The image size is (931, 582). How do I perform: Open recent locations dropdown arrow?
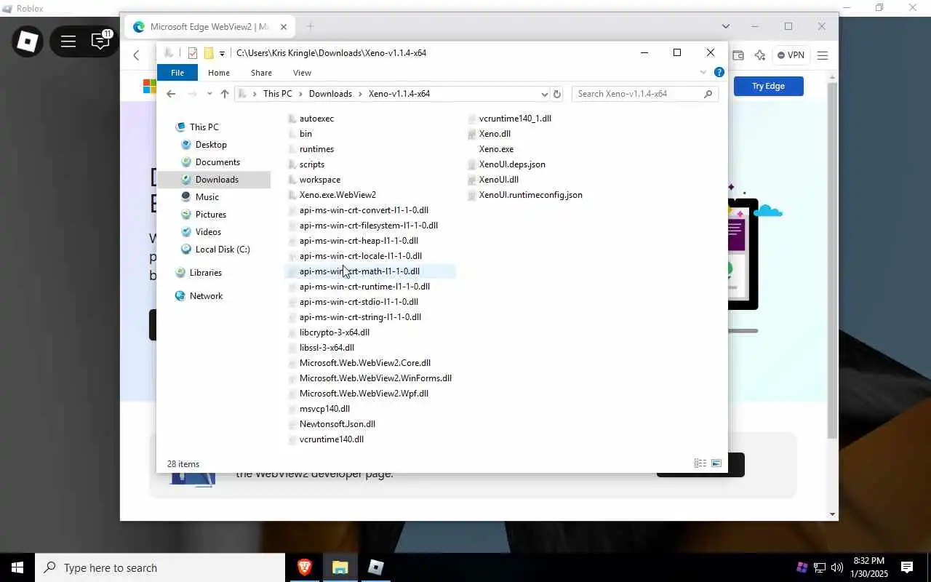pyautogui.click(x=209, y=94)
